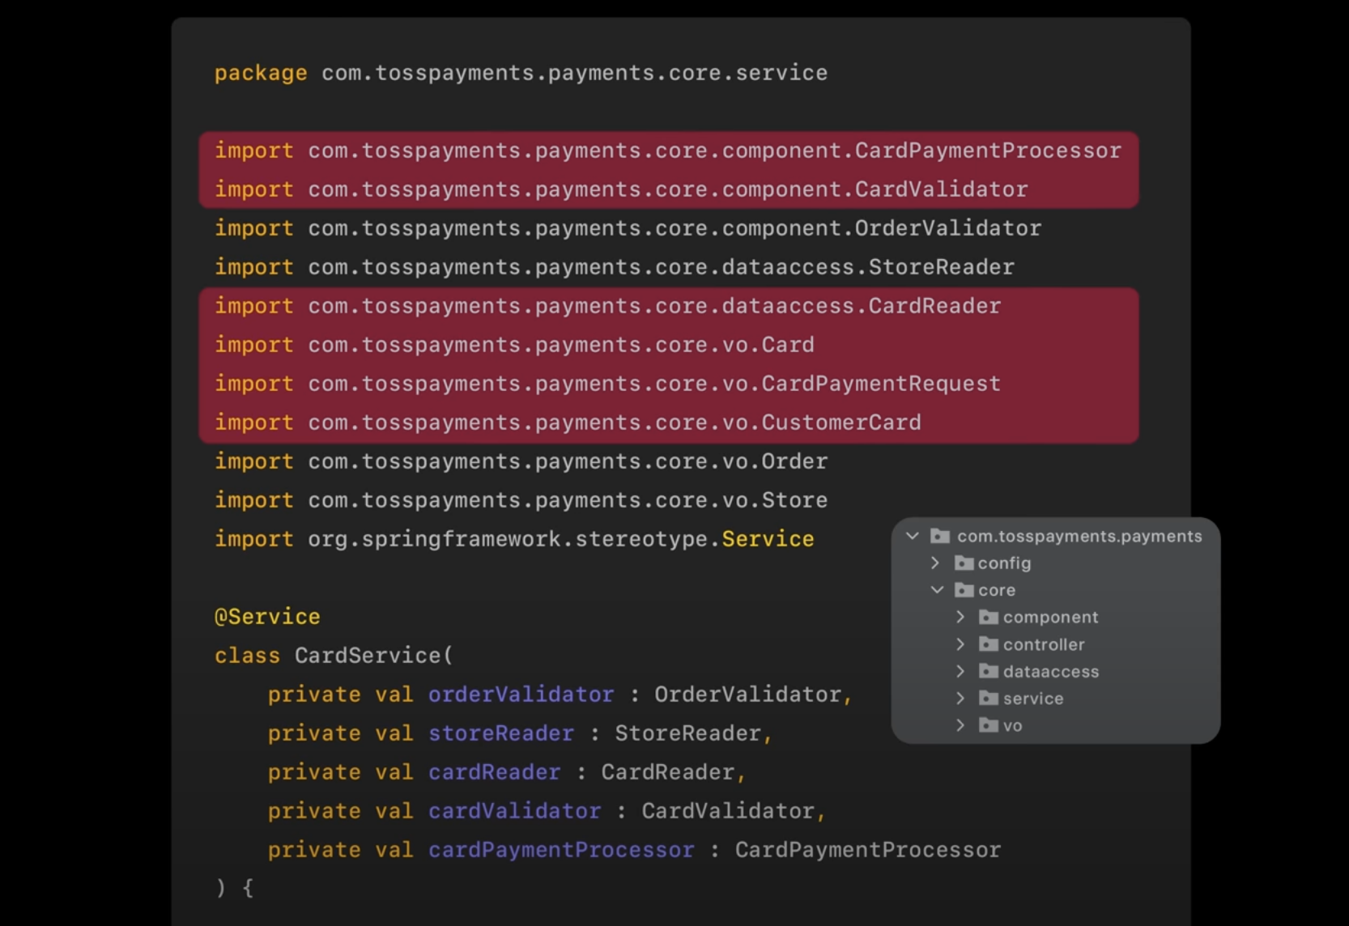Expand the component package chevron
The image size is (1349, 926).
coord(960,618)
